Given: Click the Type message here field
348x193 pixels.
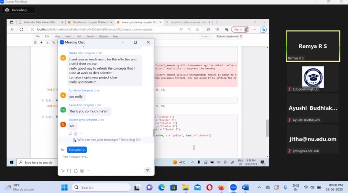Looking at the screenshot, I should (x=105, y=157).
